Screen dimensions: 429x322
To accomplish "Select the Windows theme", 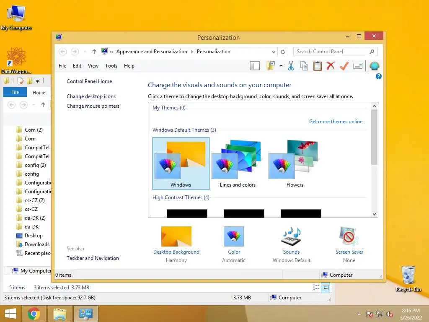I will pos(181,164).
